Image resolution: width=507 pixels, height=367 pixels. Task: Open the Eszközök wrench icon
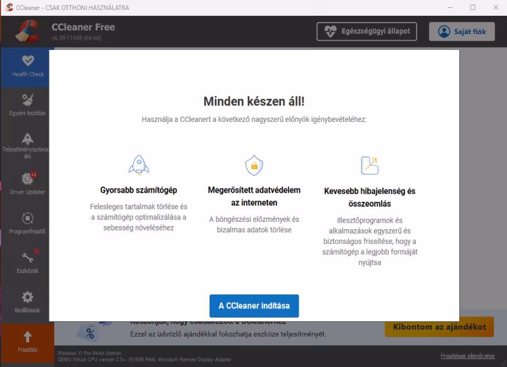[28, 257]
